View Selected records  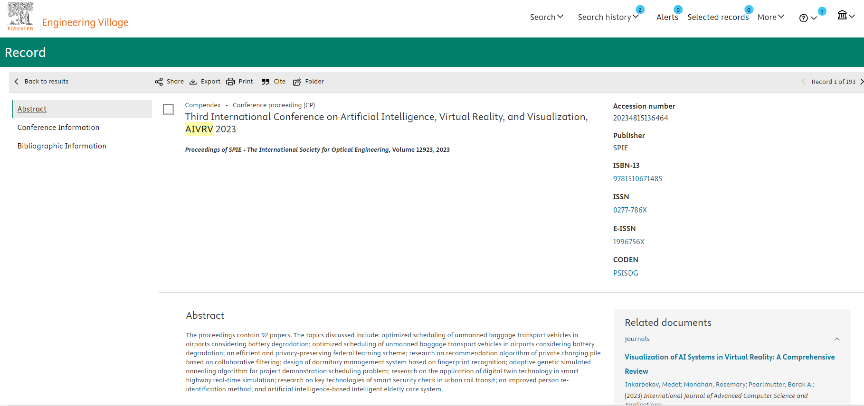pyautogui.click(x=718, y=17)
